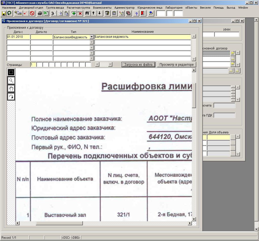Viewport: 259px width, 241px height.
Task: Select the magnifier zoom tool in viewer
Action: [x=11, y=80]
